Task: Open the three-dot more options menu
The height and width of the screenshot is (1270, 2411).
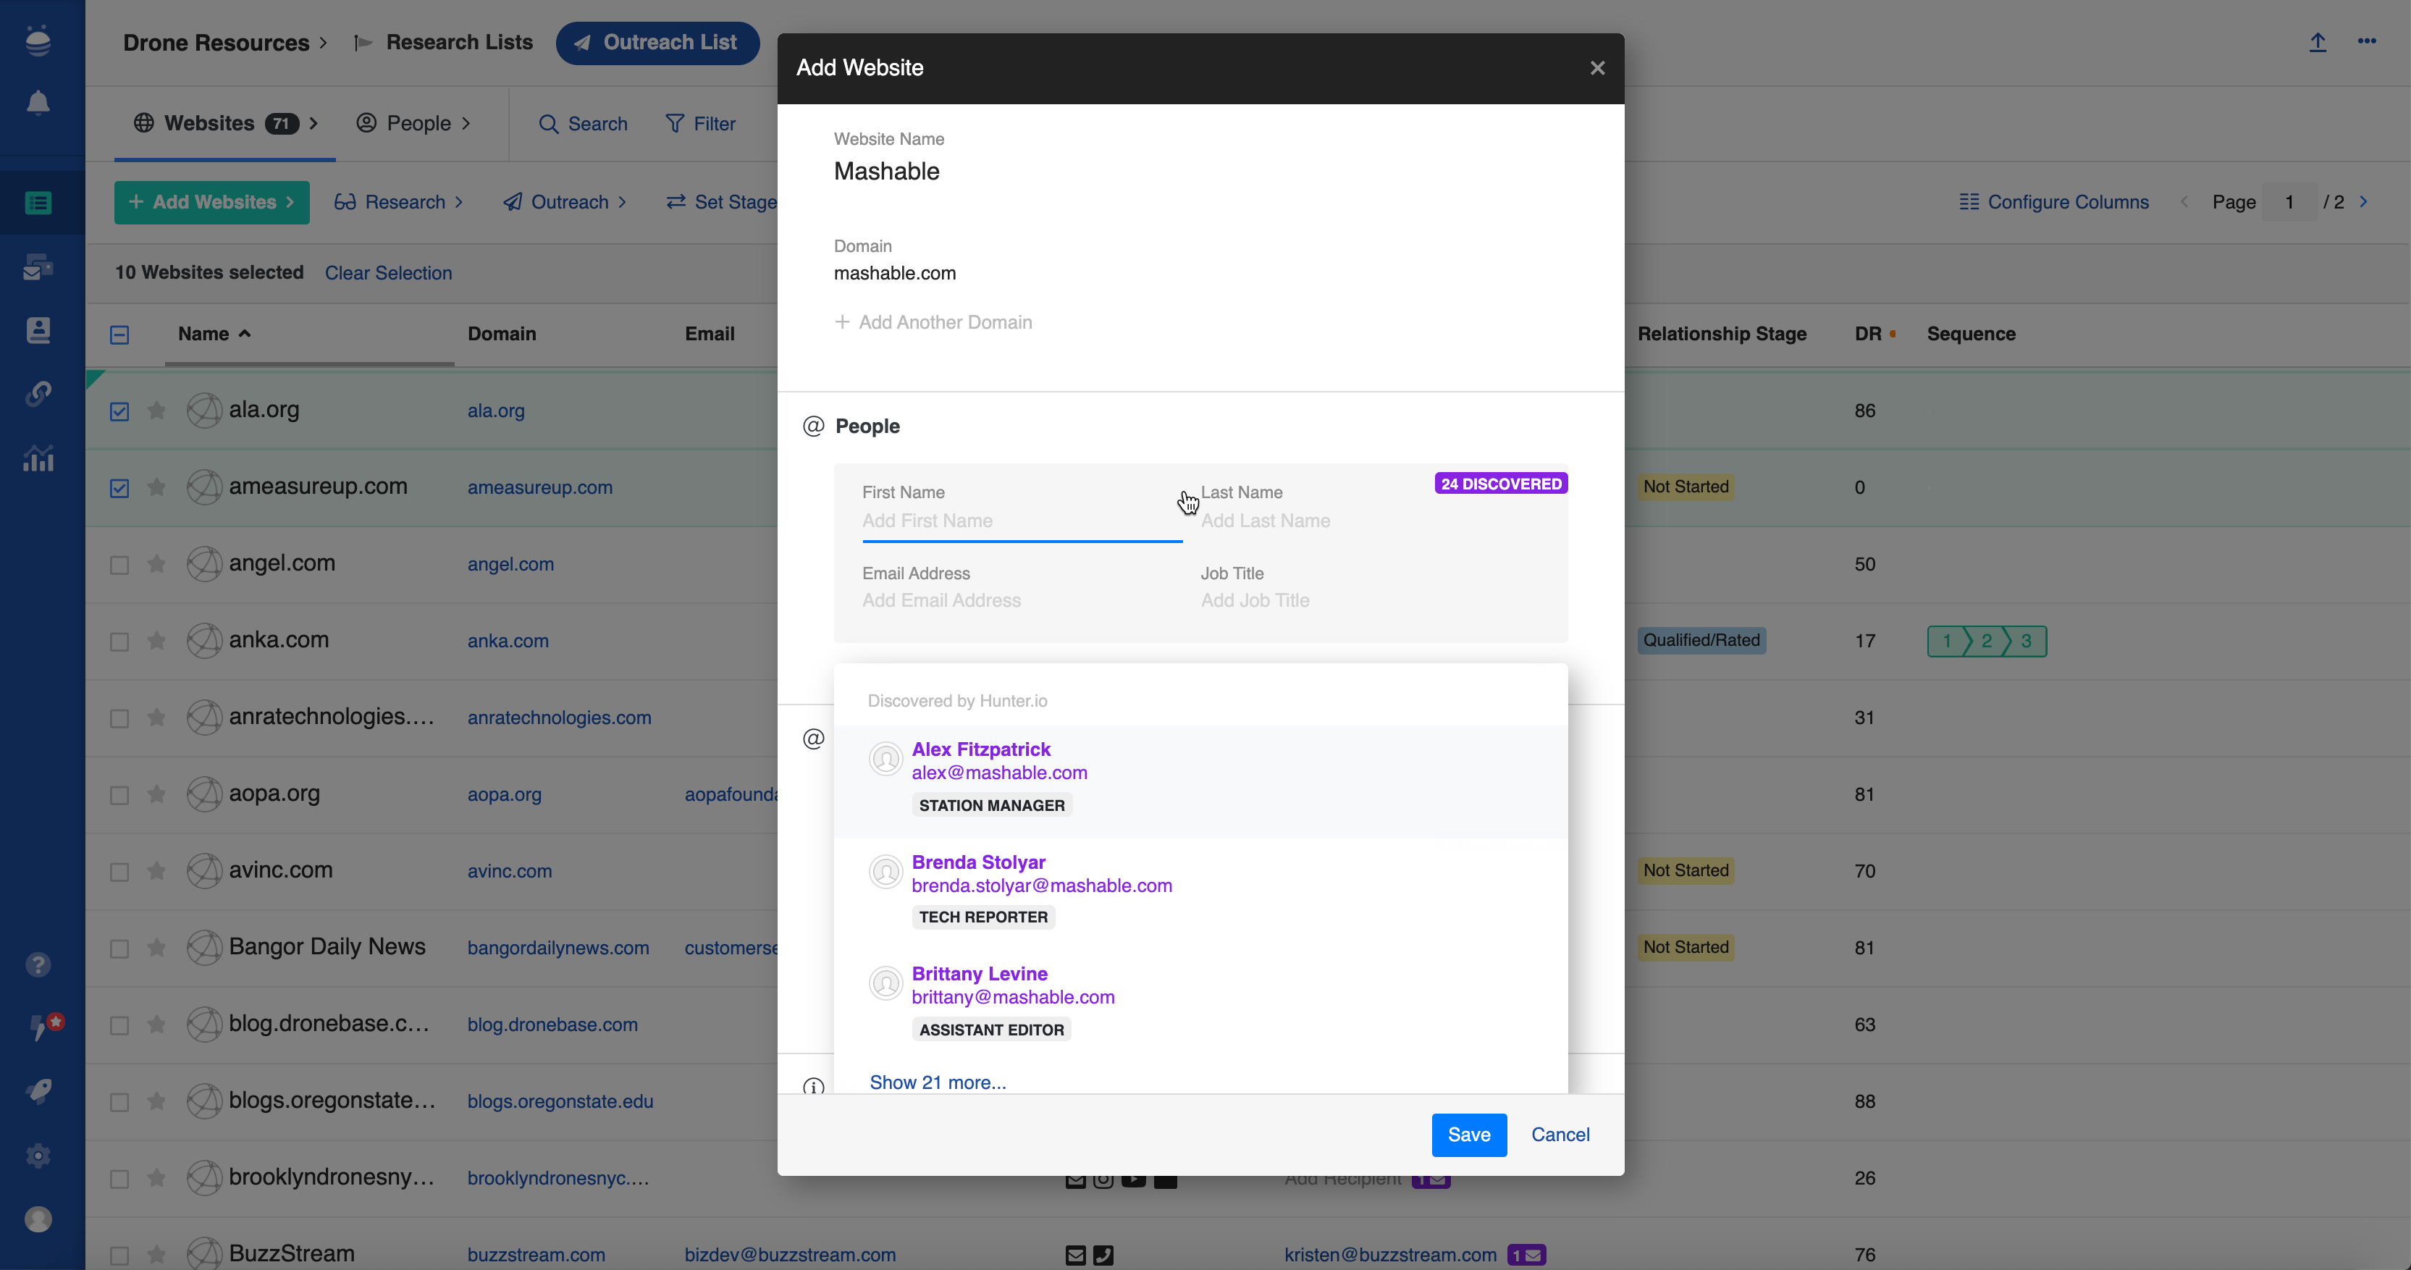Action: 2367,41
